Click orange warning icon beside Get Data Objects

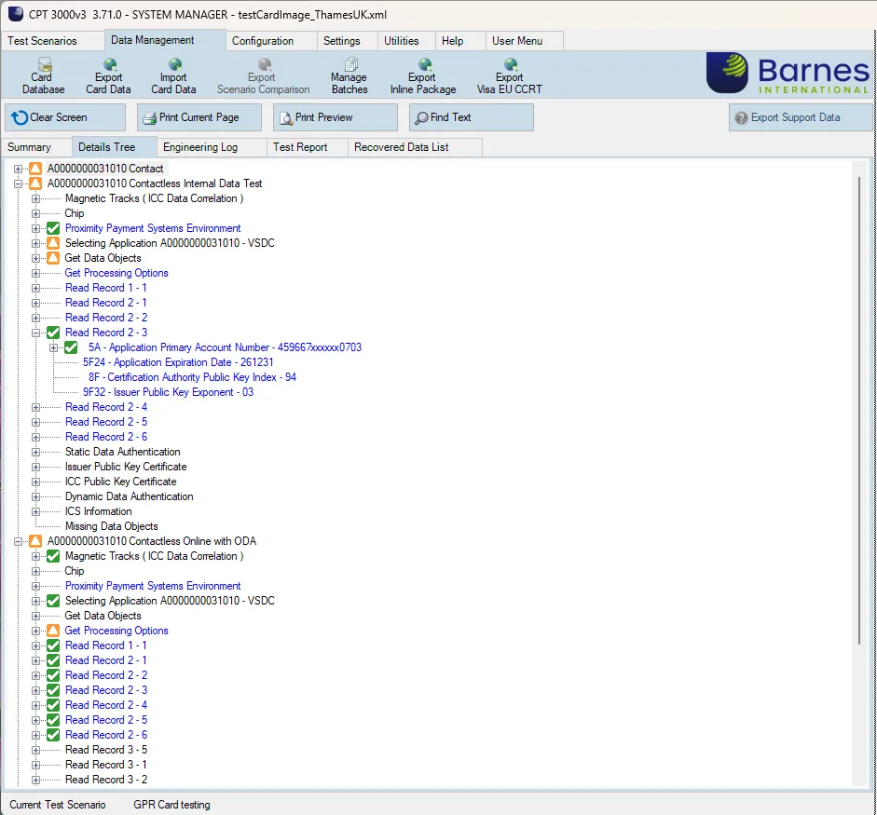53,258
